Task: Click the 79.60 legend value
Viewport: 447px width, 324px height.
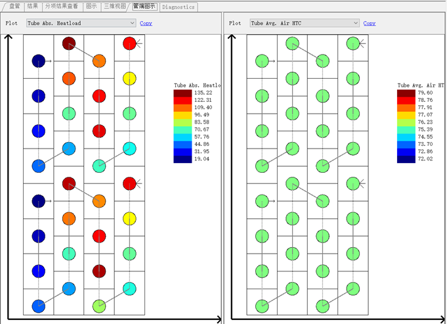Action: point(425,93)
